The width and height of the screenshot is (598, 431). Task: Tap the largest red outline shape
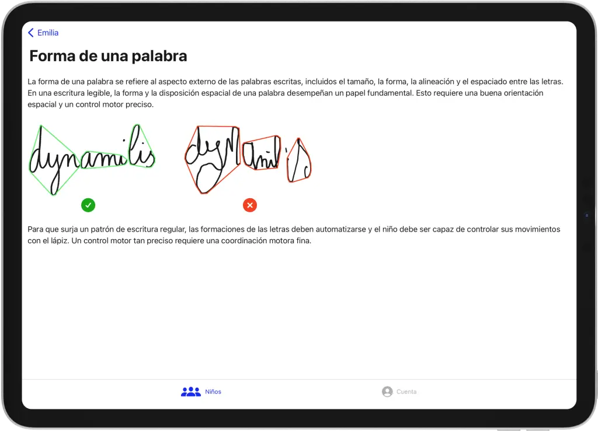(x=211, y=157)
